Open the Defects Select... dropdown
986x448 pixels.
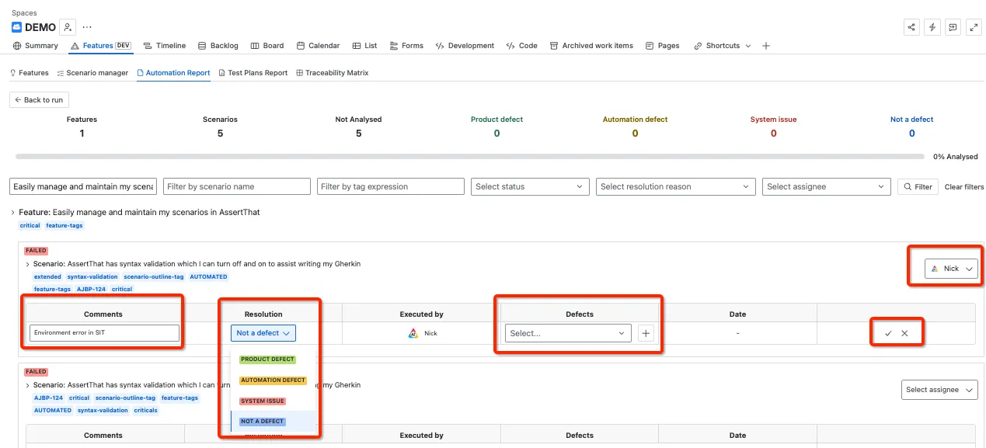coord(568,333)
